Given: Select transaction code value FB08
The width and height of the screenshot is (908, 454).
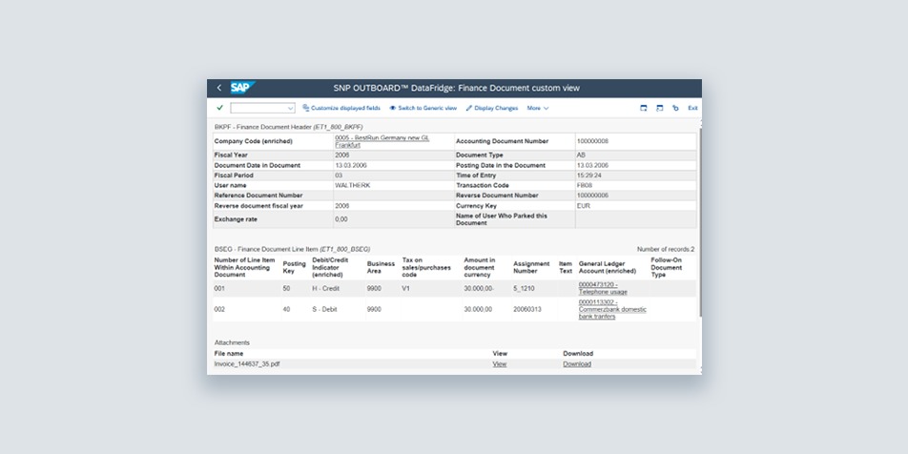Looking at the screenshot, I should [x=583, y=185].
